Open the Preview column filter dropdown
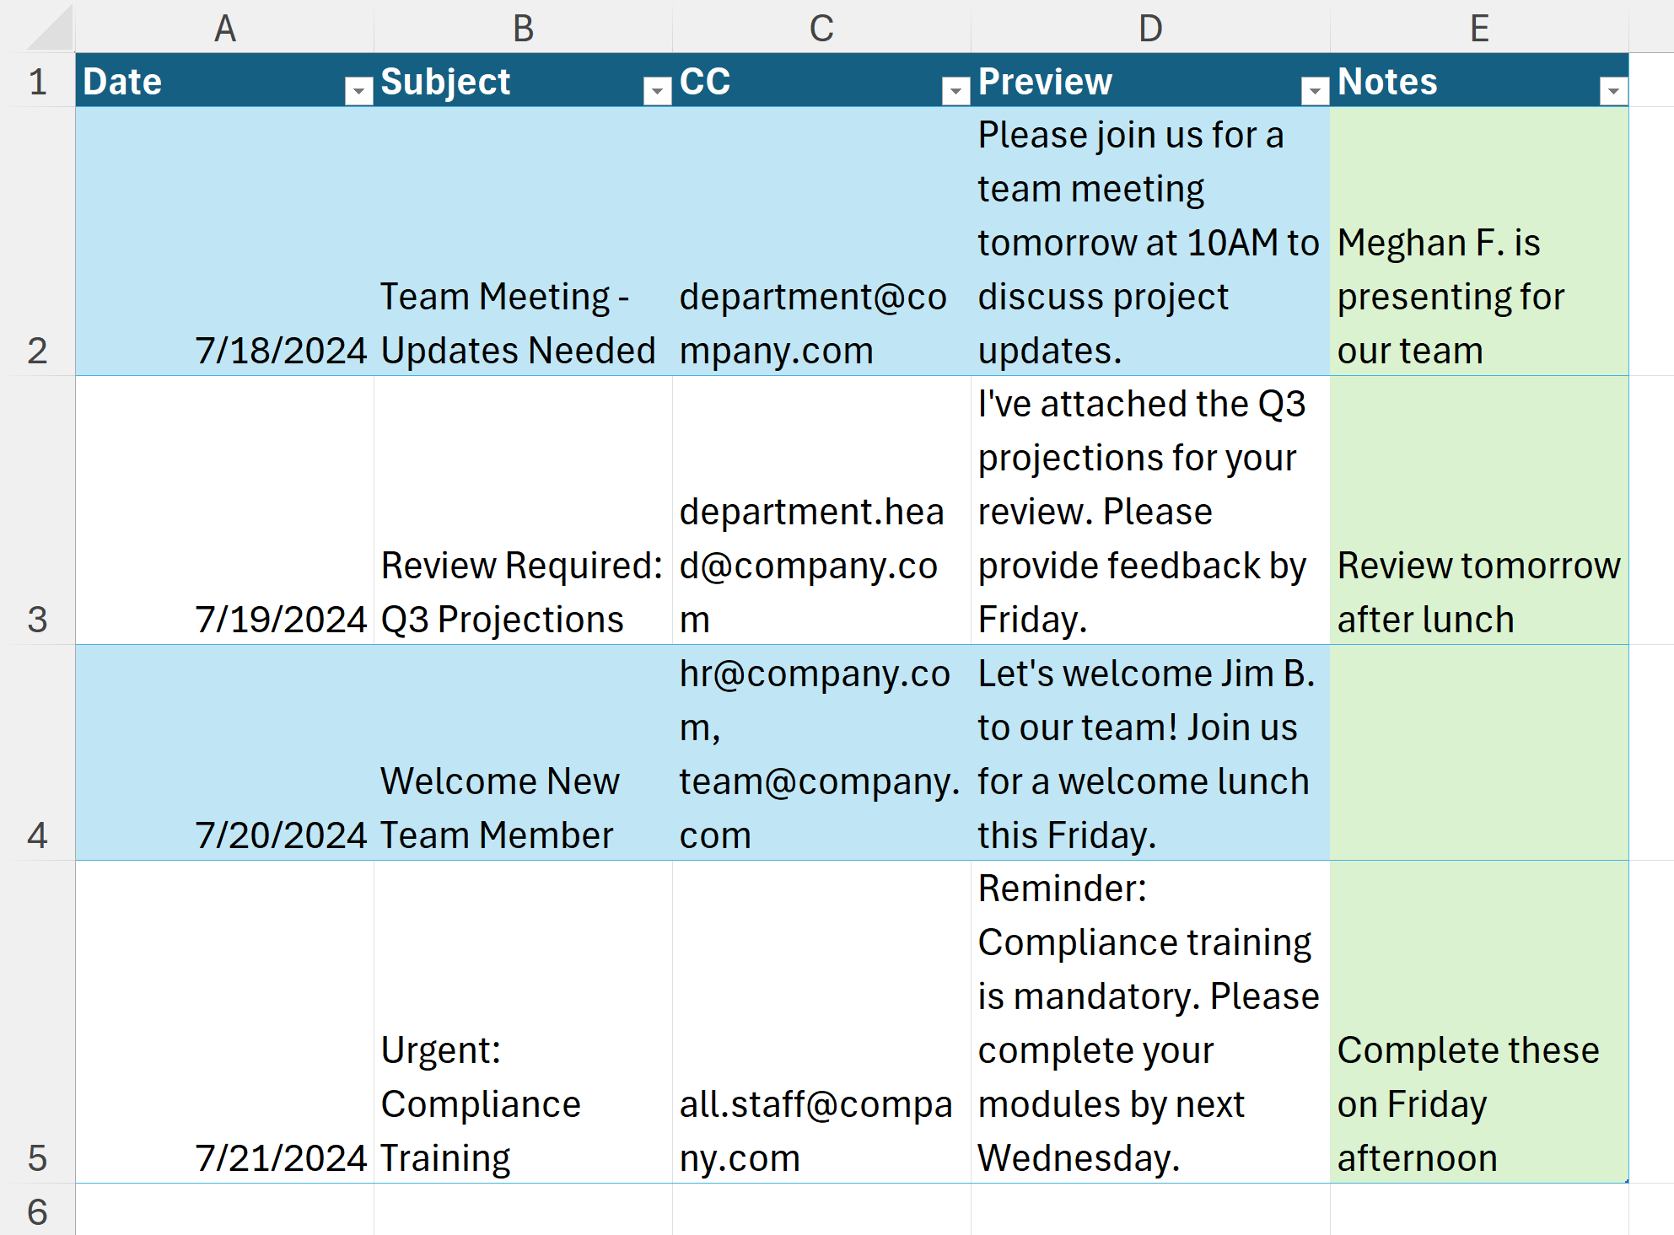 [x=1314, y=90]
